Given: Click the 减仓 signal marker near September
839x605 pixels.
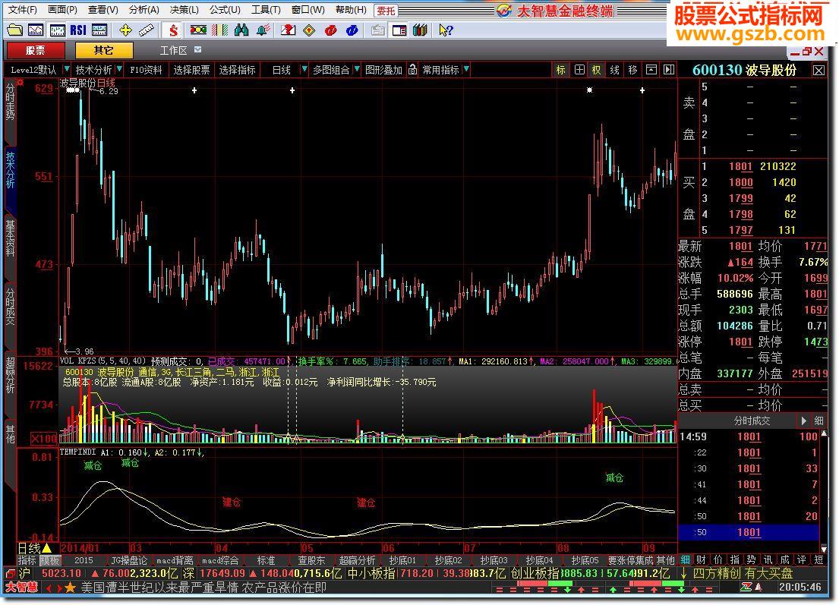Looking at the screenshot, I should click(614, 477).
